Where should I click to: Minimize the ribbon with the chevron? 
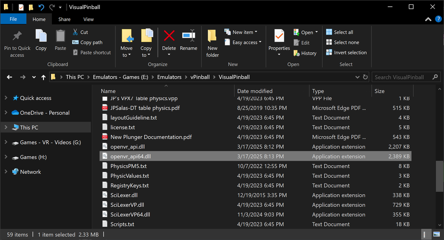(428, 19)
